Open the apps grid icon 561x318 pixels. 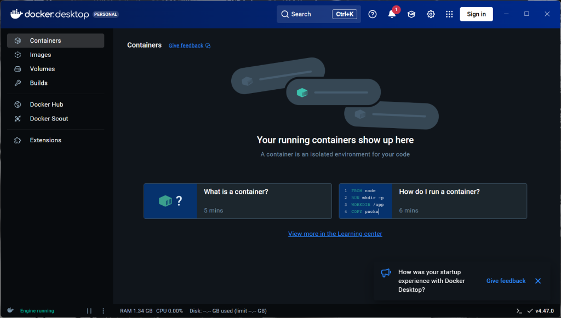[x=449, y=14]
